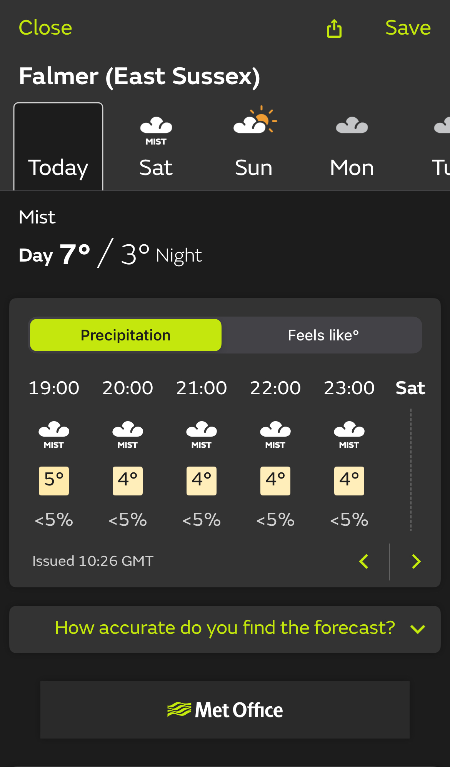Select the Sun day tab
Screen dimensions: 450x767
(254, 146)
